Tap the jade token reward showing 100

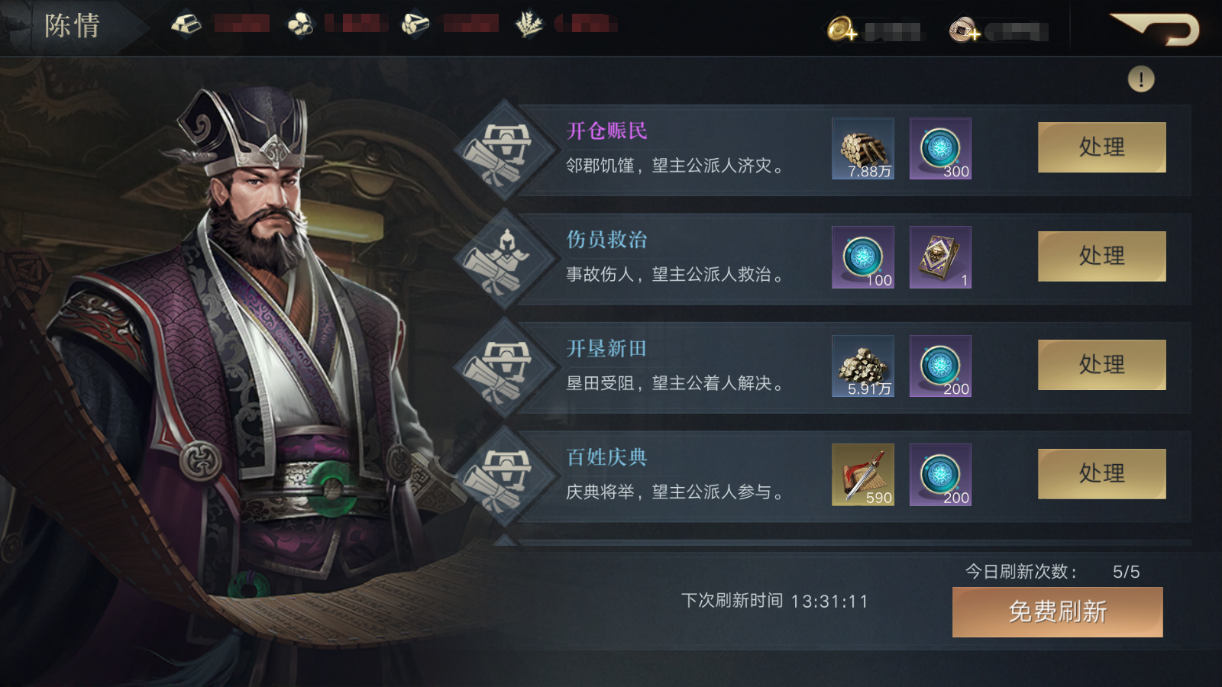tap(863, 257)
